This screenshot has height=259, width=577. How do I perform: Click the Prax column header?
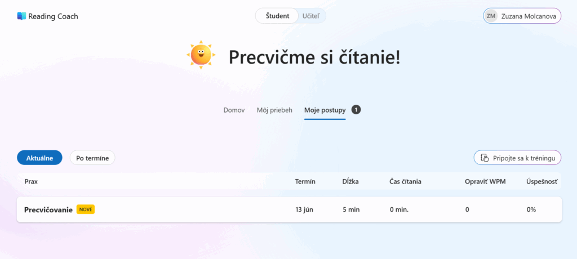(x=31, y=181)
